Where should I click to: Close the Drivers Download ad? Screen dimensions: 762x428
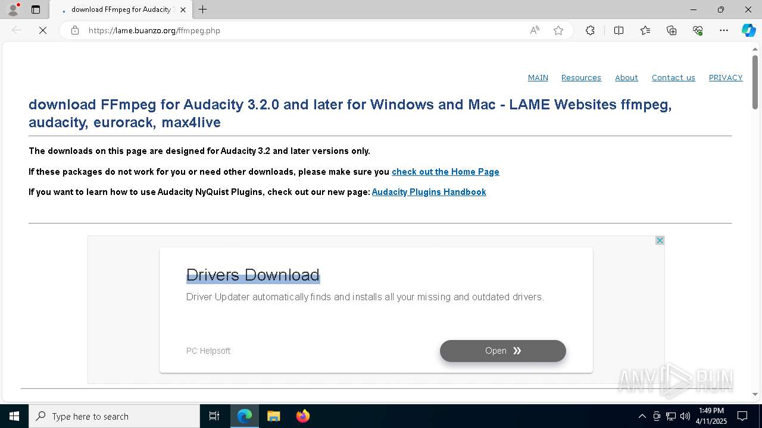(x=660, y=241)
